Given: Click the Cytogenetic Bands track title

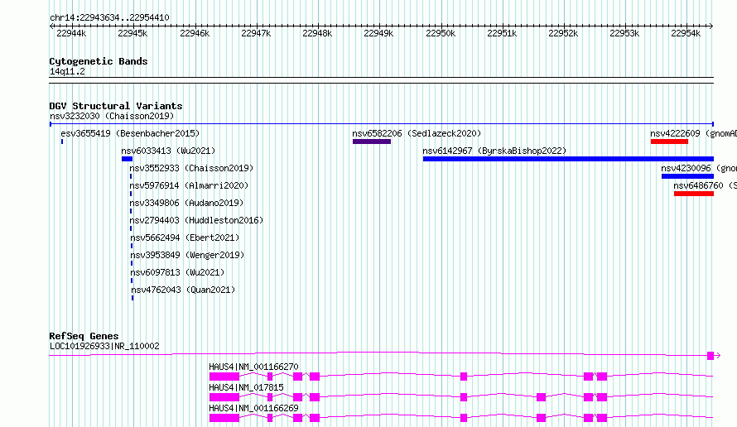Looking at the screenshot, I should (x=99, y=61).
